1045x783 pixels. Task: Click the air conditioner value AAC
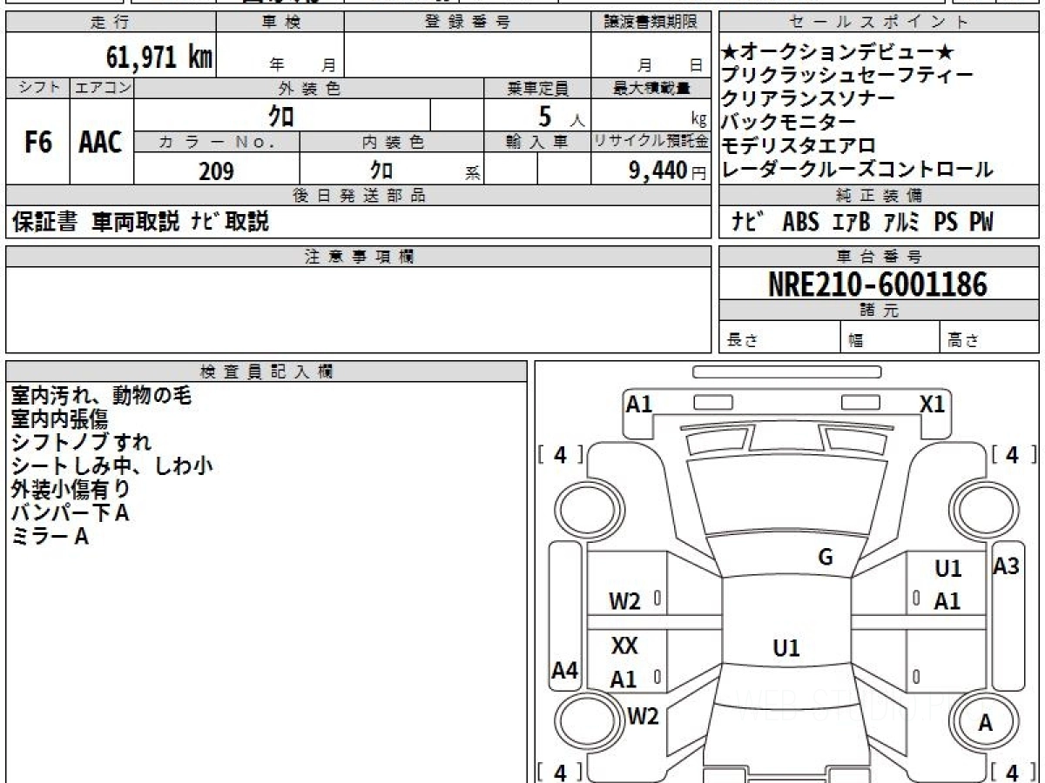coord(101,143)
